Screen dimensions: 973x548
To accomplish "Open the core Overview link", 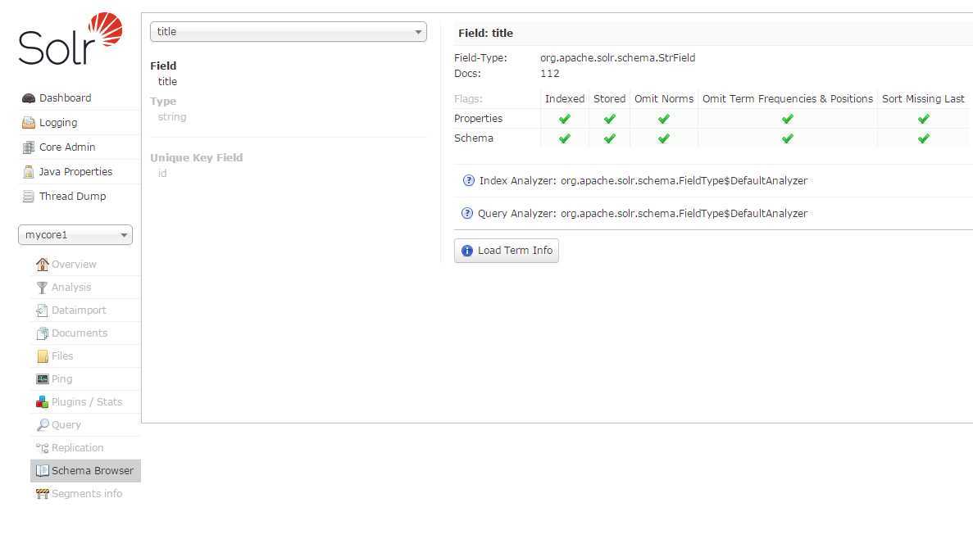I will 74,264.
